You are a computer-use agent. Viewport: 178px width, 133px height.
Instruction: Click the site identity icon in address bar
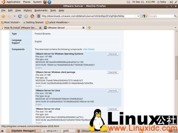point(39,16)
